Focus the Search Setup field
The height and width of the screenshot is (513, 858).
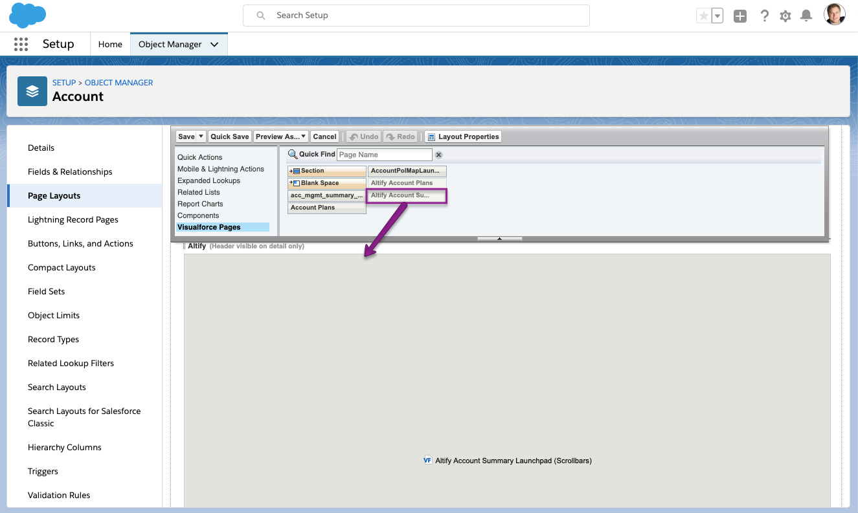[x=416, y=15]
